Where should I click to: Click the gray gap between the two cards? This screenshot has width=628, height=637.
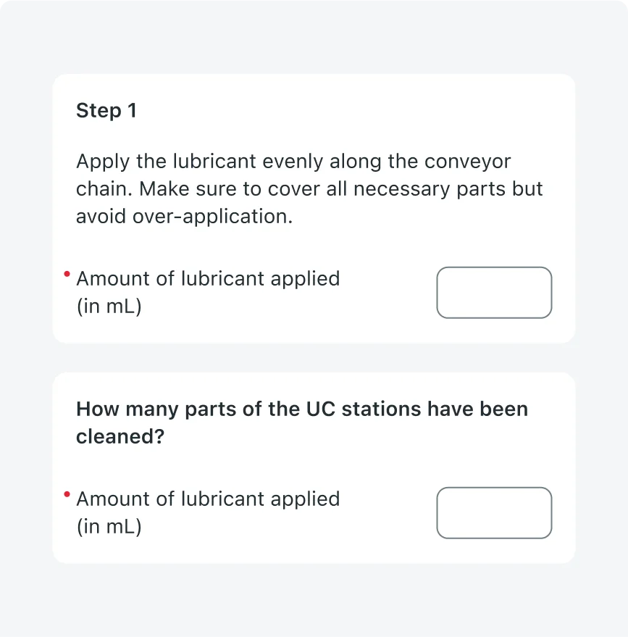(x=314, y=358)
